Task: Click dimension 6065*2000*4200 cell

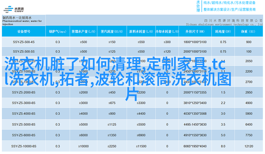Action: 195,146
